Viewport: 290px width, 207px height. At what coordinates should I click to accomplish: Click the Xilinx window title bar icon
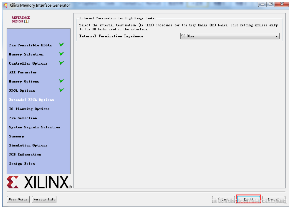pos(6,5)
